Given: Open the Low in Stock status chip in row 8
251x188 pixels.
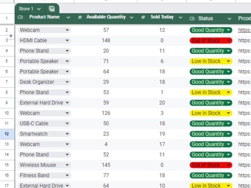Looking at the screenshot, I should point(211,92).
